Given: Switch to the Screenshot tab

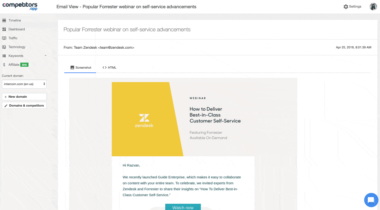Looking at the screenshot, I should [x=80, y=67].
